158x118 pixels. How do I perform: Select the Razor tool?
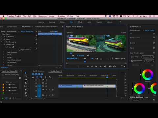click(x=26, y=83)
